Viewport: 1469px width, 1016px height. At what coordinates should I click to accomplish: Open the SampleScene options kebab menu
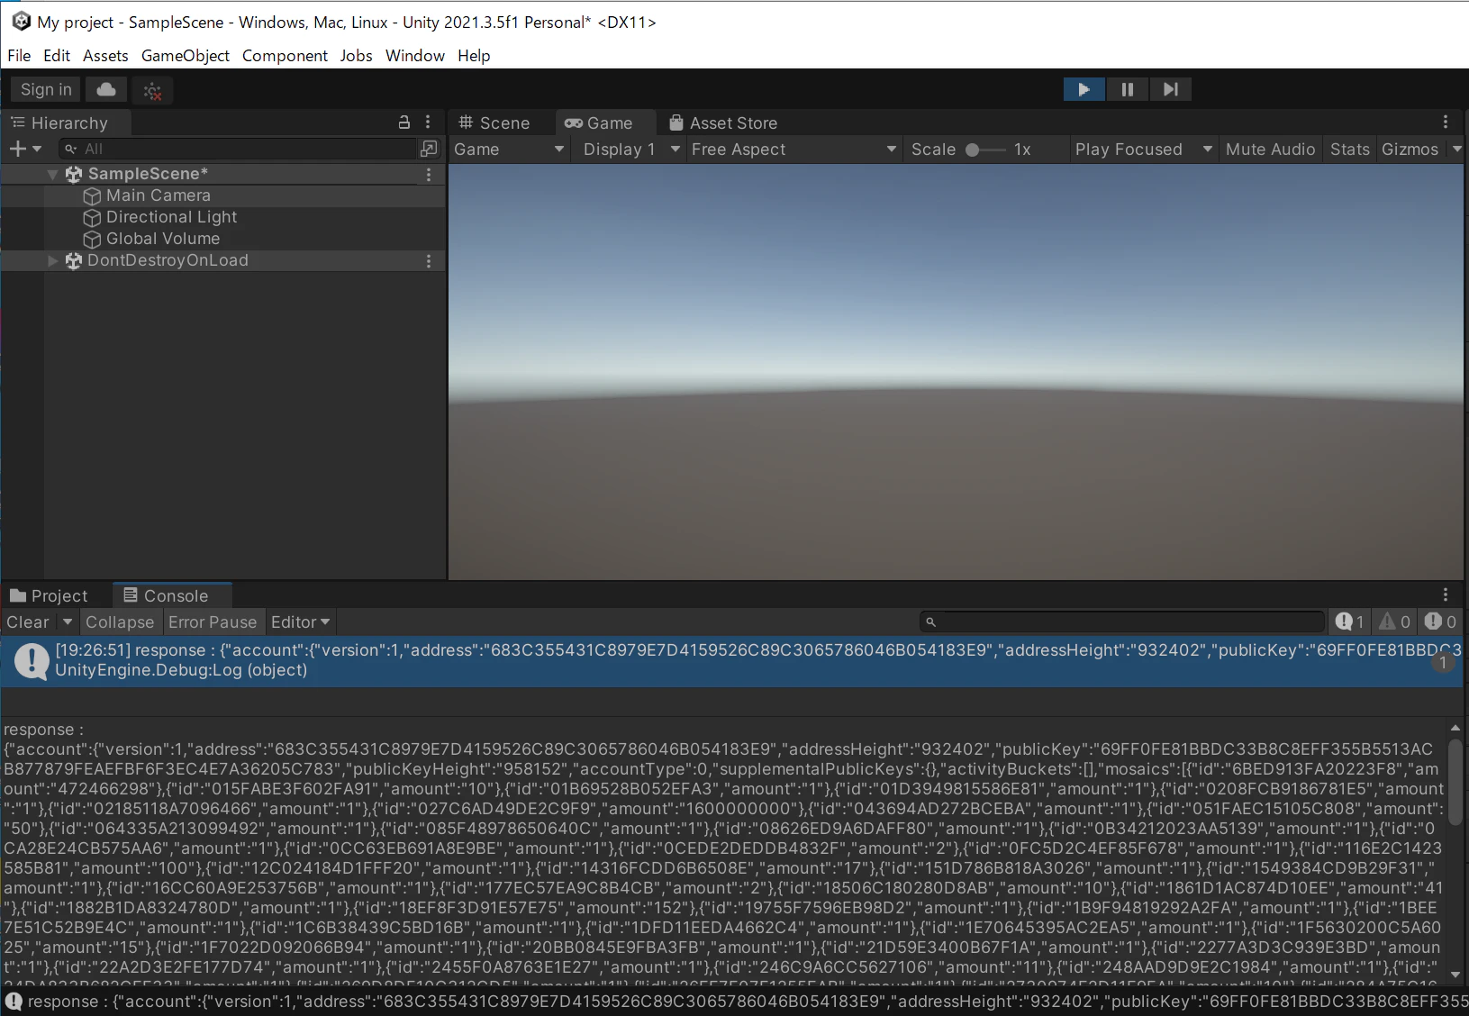pyautogui.click(x=429, y=174)
